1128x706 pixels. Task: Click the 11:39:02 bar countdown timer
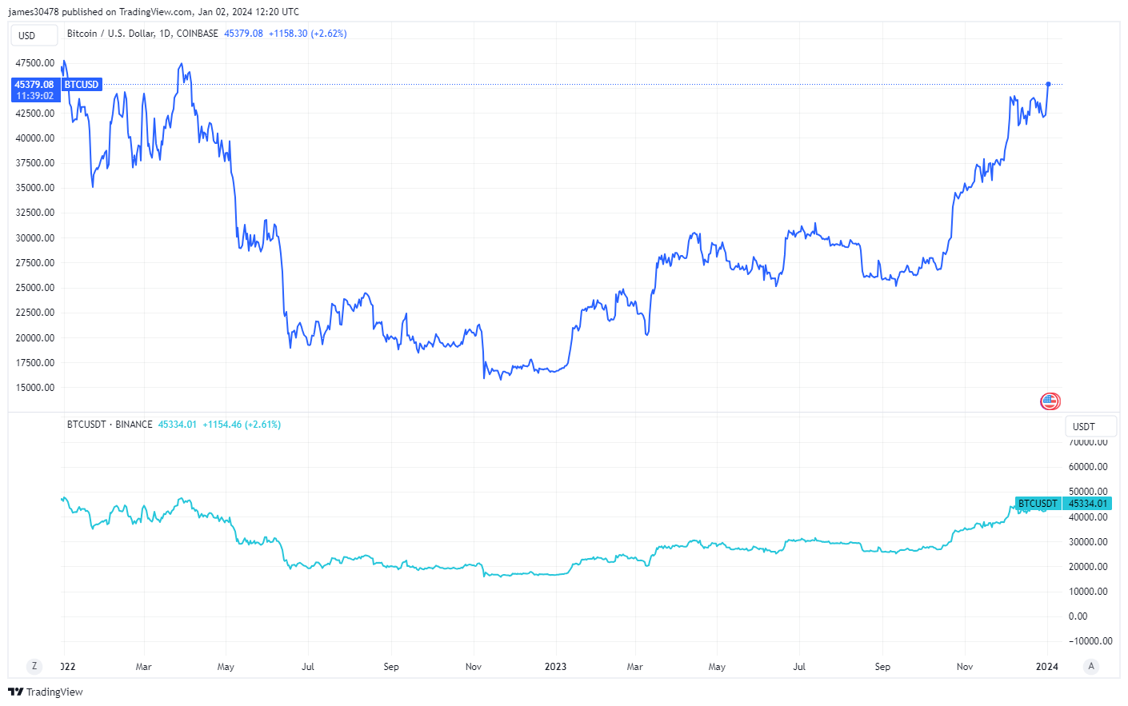click(x=35, y=96)
